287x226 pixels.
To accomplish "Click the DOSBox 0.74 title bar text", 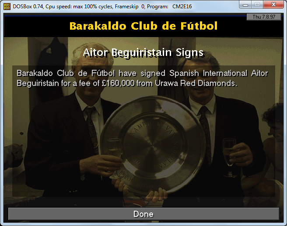I will tap(28, 7).
